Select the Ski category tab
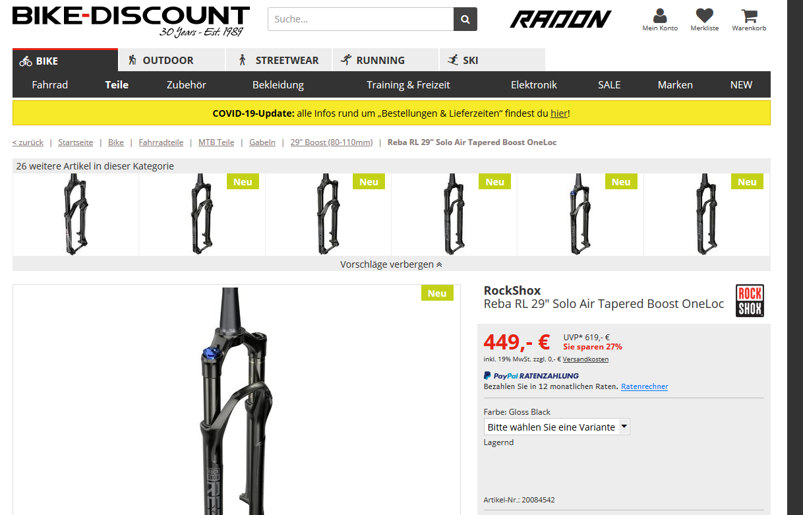Image resolution: width=803 pixels, height=515 pixels. pyautogui.click(x=492, y=60)
